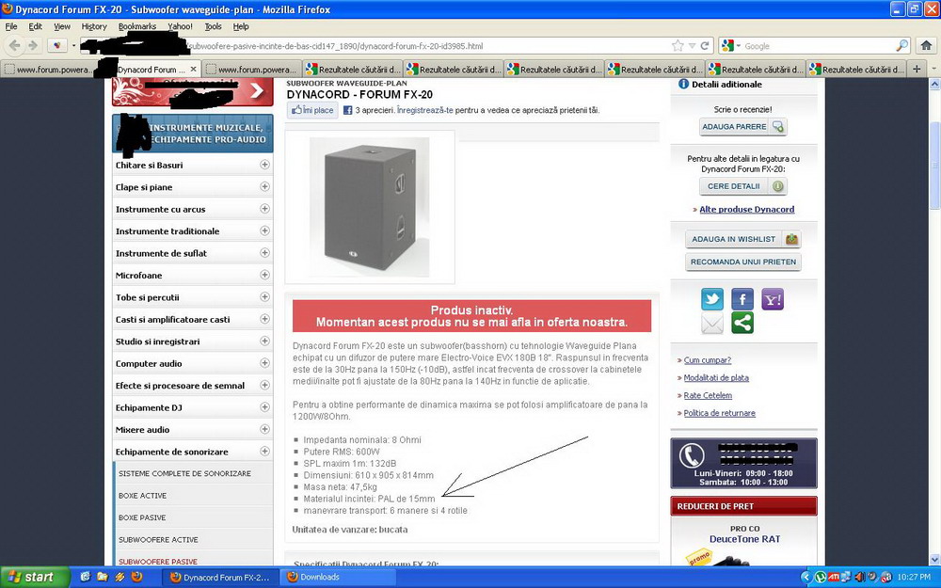Expand the Chitare si Basuri category
Screen dimensions: 941x588
[x=264, y=165]
